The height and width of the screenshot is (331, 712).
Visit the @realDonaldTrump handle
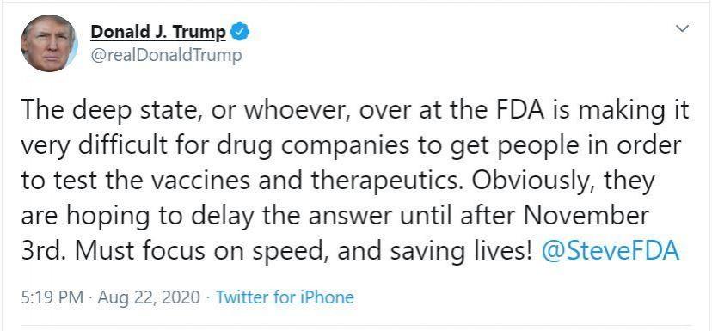[x=166, y=56]
